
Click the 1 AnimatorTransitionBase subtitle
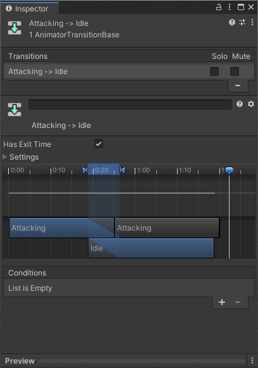point(74,35)
